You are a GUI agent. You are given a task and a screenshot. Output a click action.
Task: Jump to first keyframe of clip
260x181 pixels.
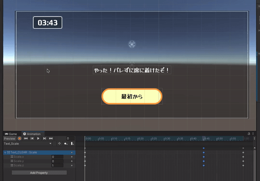(26, 138)
